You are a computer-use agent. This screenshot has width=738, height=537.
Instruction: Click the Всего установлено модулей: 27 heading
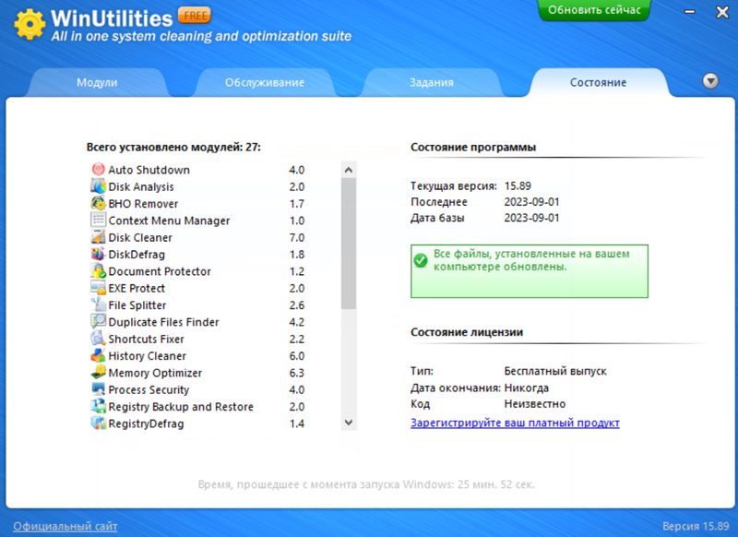point(173,148)
